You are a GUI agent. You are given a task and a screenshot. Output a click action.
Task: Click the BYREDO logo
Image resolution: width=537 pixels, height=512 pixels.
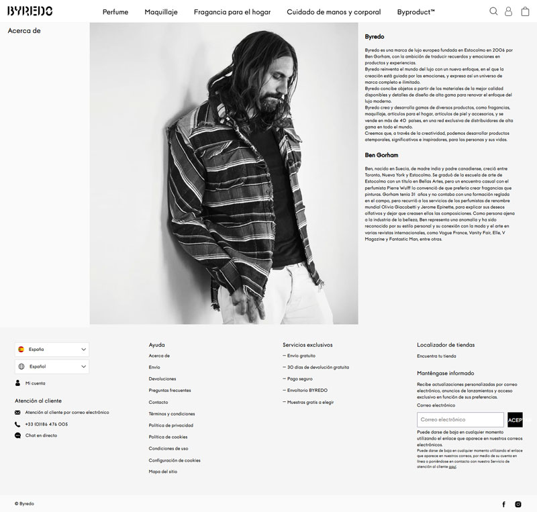pos(30,11)
